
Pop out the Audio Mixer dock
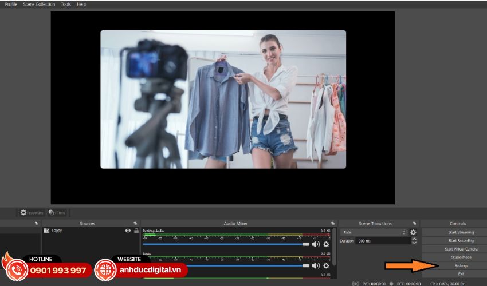332,223
